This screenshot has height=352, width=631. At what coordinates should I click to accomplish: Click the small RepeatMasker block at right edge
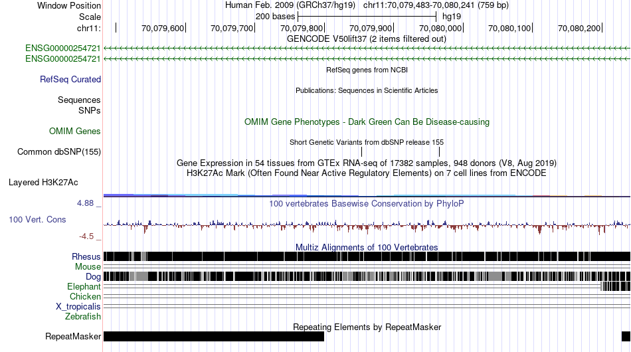[626, 336]
